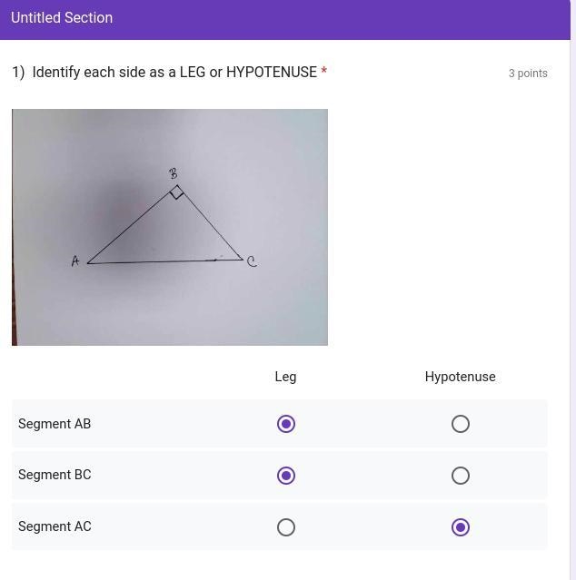Click the triangle ABC diagram image

pos(170,227)
